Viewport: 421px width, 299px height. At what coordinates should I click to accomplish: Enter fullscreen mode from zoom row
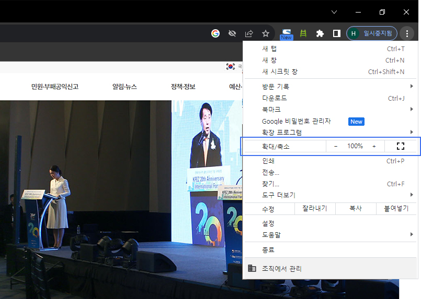click(401, 146)
